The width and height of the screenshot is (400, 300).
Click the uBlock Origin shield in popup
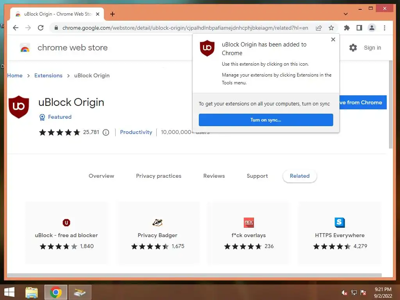[x=207, y=48]
